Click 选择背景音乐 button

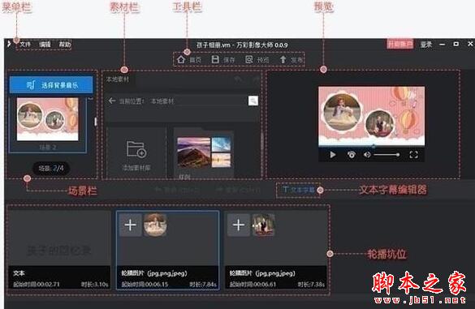tap(51, 84)
